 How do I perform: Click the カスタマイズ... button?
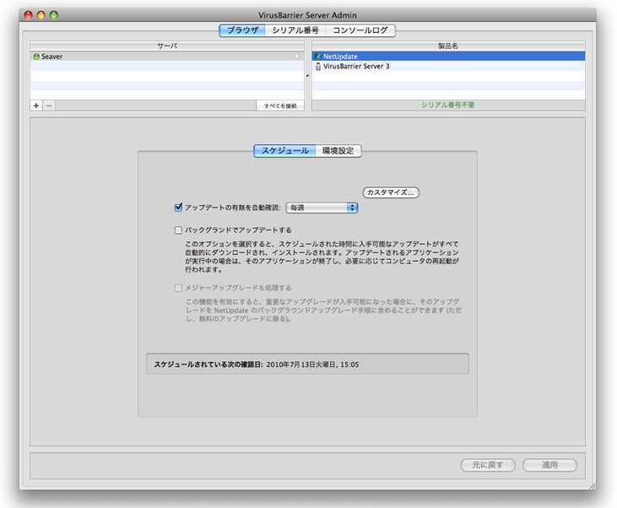[x=391, y=192]
